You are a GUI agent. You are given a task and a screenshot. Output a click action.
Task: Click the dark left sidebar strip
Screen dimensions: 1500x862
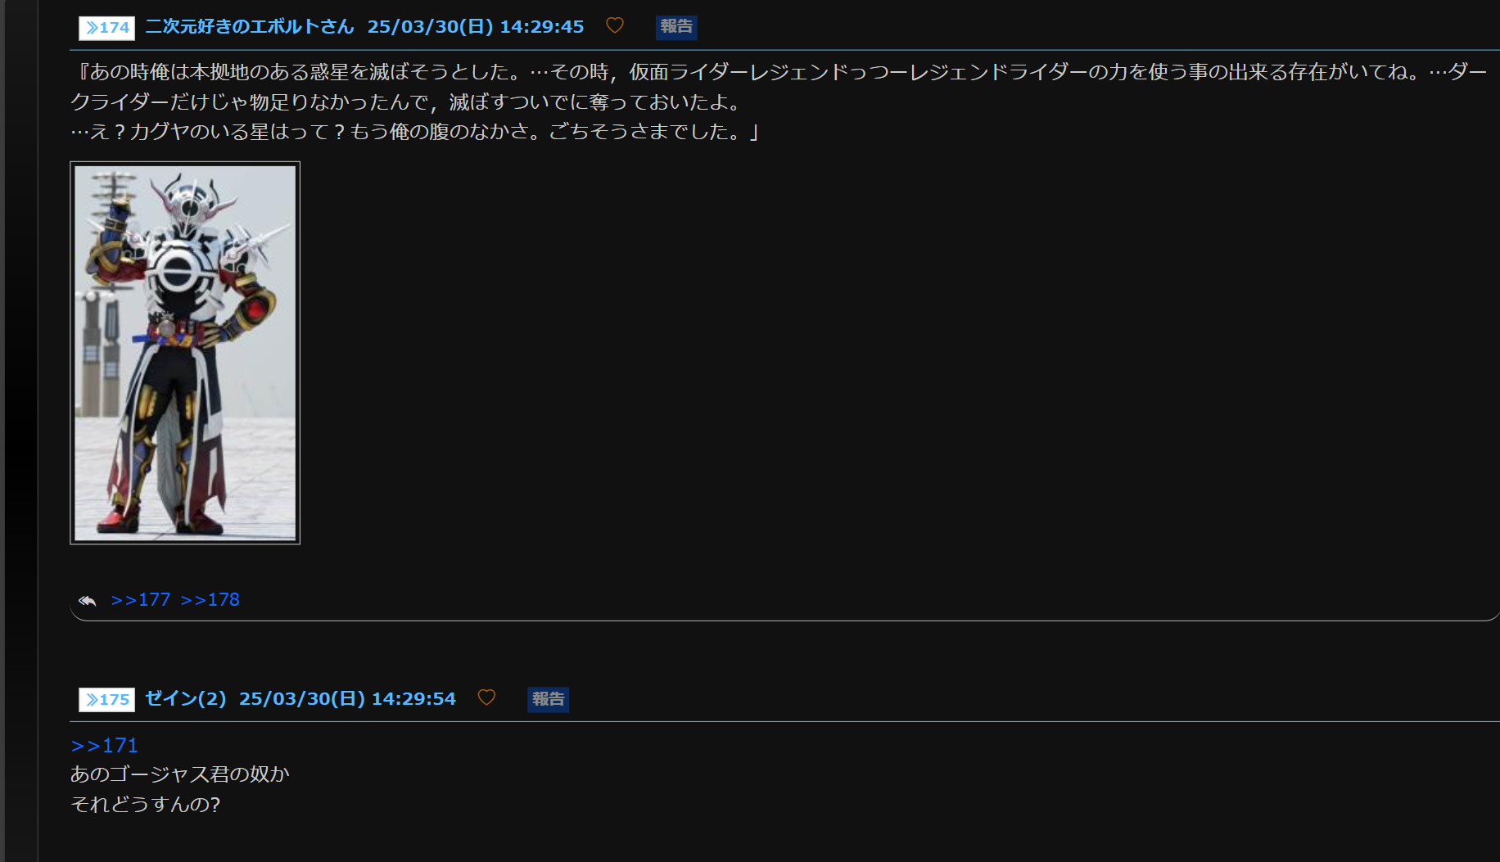[19, 431]
